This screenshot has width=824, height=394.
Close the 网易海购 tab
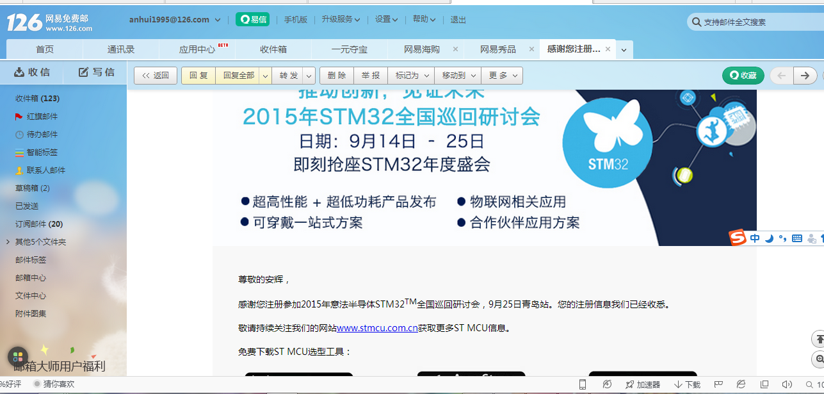point(455,49)
